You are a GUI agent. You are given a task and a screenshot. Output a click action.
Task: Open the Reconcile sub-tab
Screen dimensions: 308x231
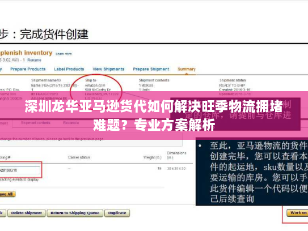(71, 123)
